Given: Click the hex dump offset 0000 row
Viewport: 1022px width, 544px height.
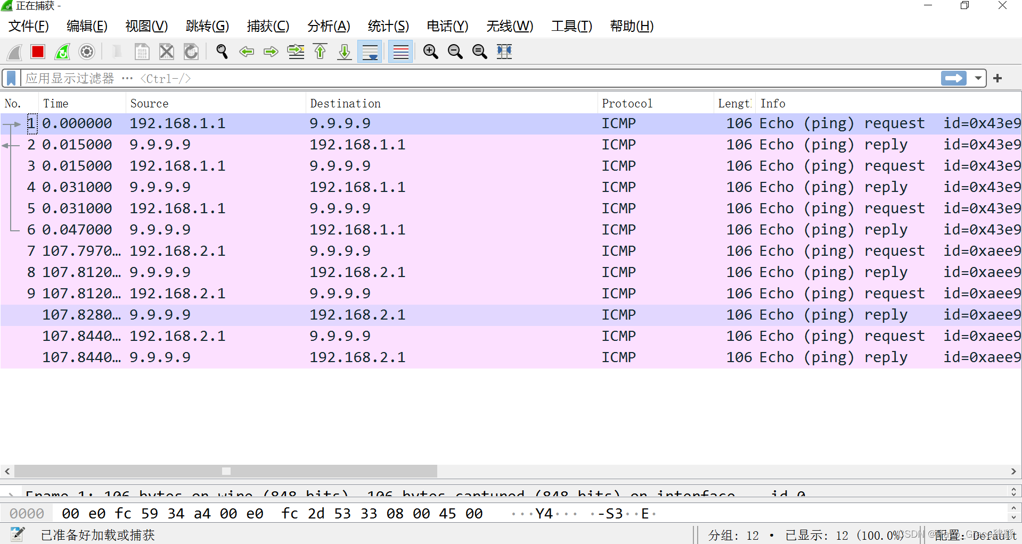Looking at the screenshot, I should (503, 513).
